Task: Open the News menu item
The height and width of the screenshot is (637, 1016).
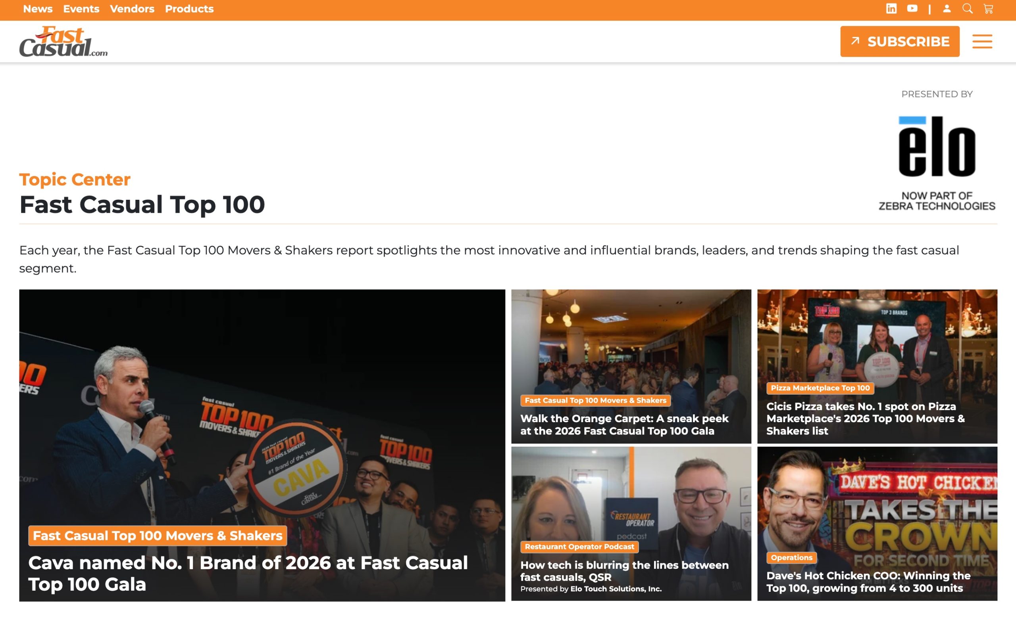Action: [38, 9]
